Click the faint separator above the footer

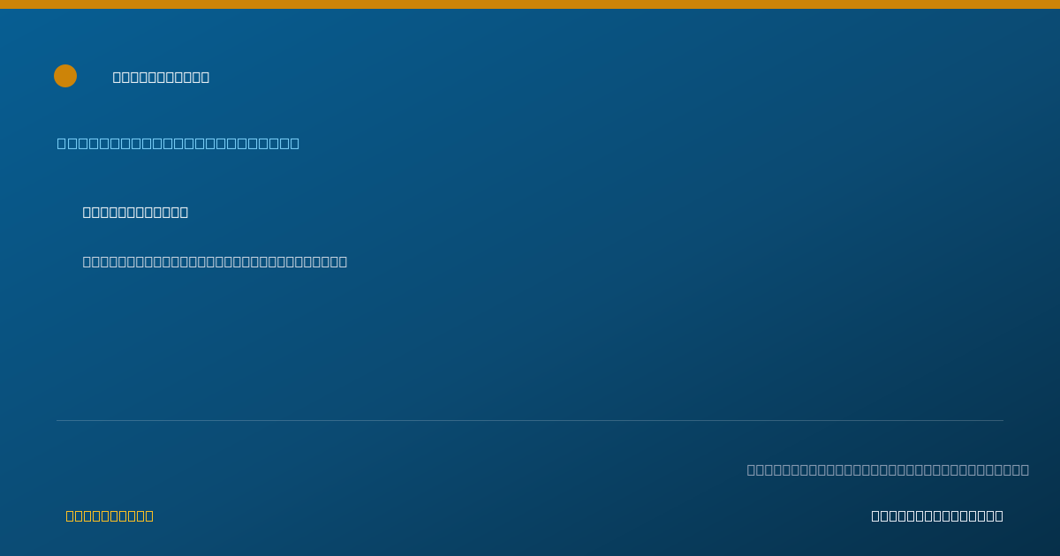[530, 420]
